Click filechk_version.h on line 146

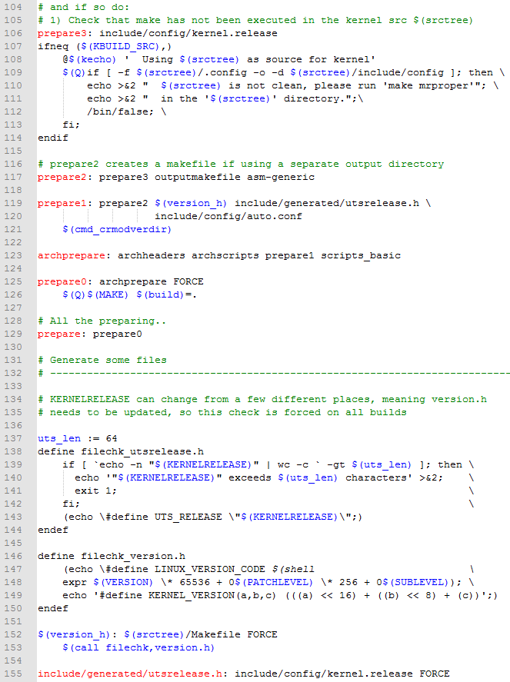pos(133,555)
